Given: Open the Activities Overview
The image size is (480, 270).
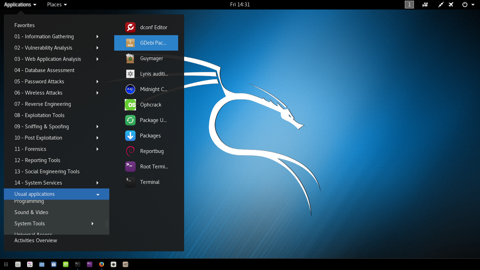Looking at the screenshot, I should (x=35, y=240).
